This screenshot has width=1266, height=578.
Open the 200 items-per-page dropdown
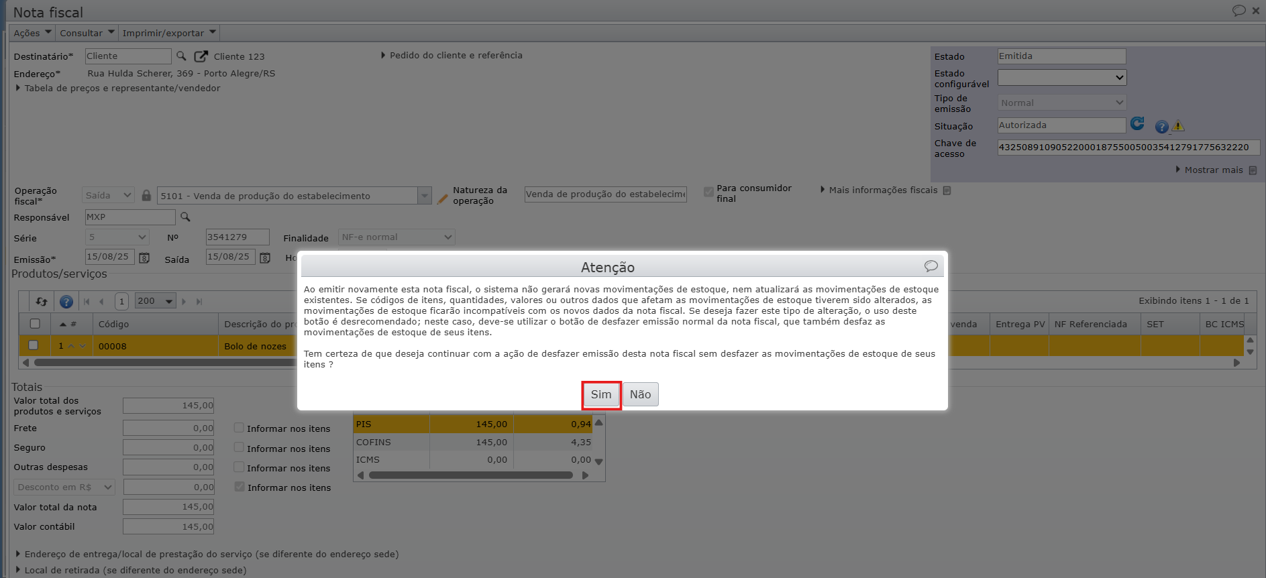click(x=155, y=301)
